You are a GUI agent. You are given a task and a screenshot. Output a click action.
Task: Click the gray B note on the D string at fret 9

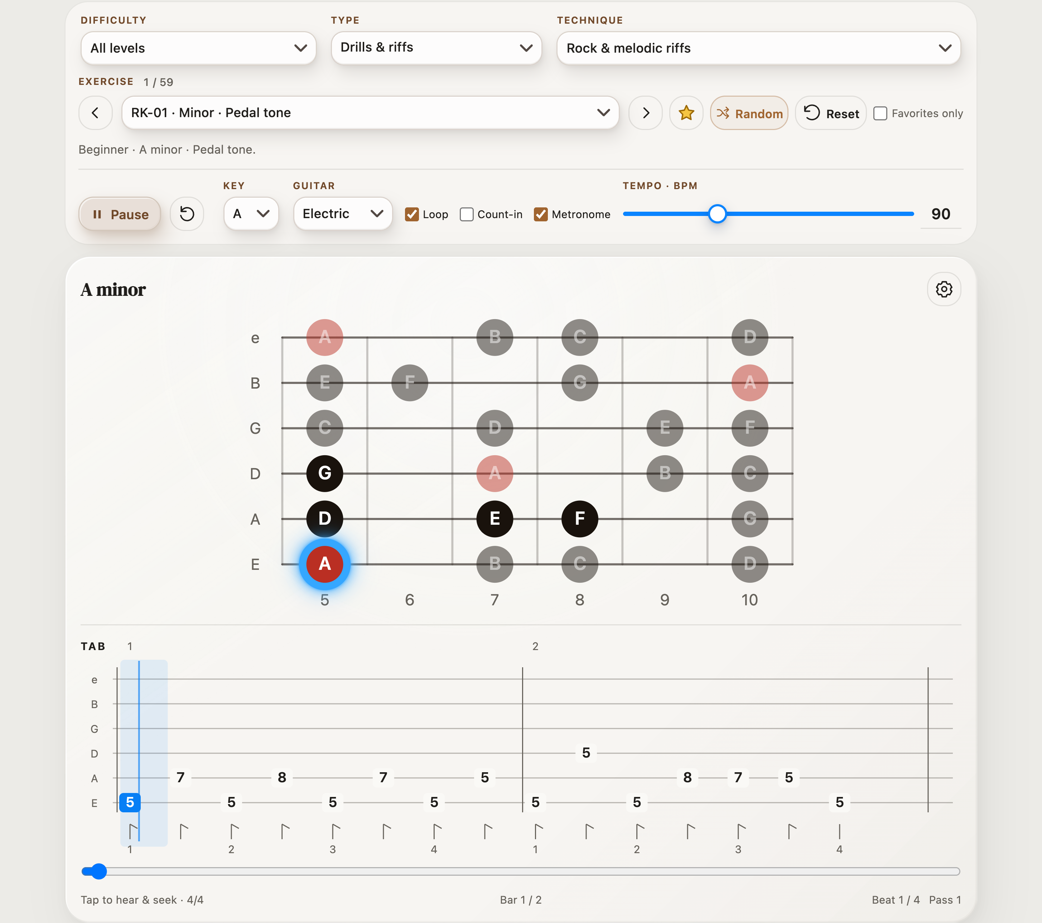(665, 473)
